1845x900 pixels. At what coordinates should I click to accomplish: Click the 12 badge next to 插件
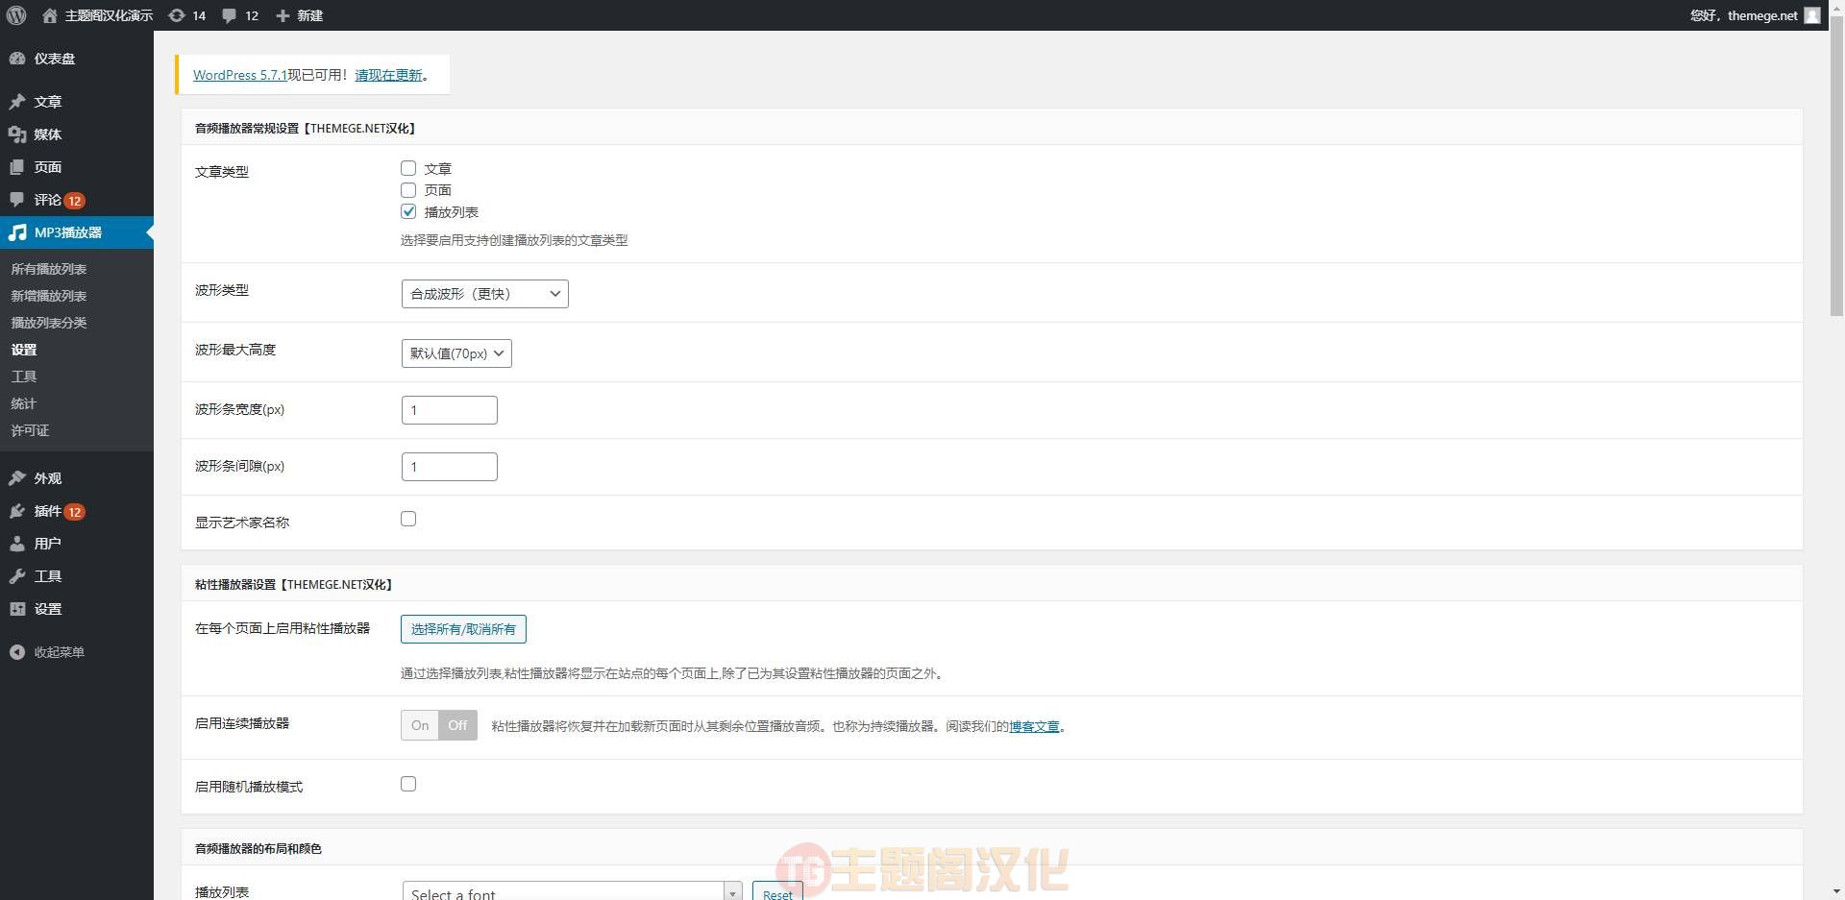(74, 512)
